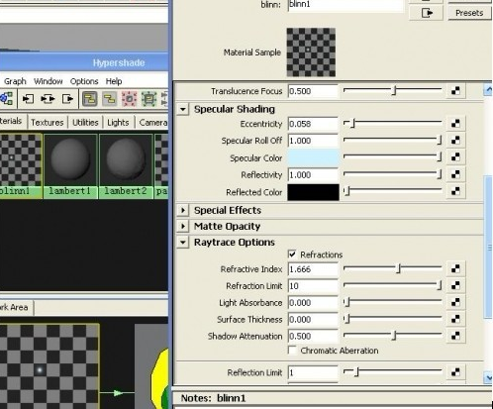
Task: Switch to the Textures tab
Action: (x=48, y=123)
